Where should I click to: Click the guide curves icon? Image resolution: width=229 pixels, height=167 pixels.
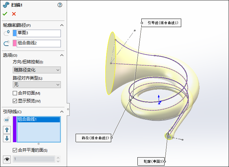[7, 120]
